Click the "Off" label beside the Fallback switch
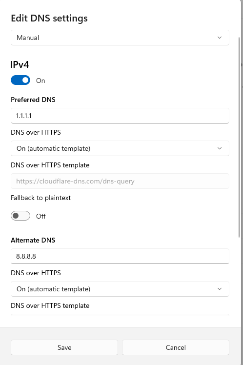This screenshot has height=365, width=243. pyautogui.click(x=40, y=216)
